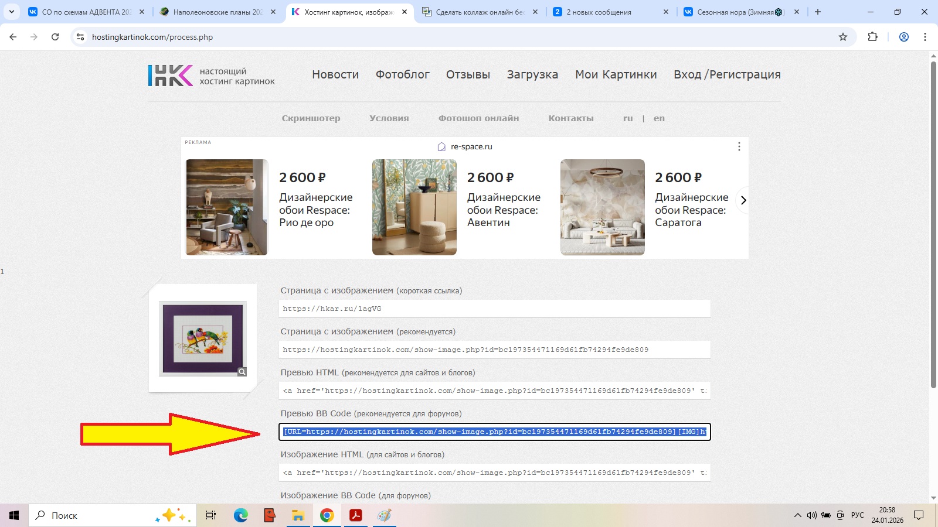938x527 pixels.
Task: Close the 'Наполеоновские планы' tab
Action: pyautogui.click(x=273, y=12)
